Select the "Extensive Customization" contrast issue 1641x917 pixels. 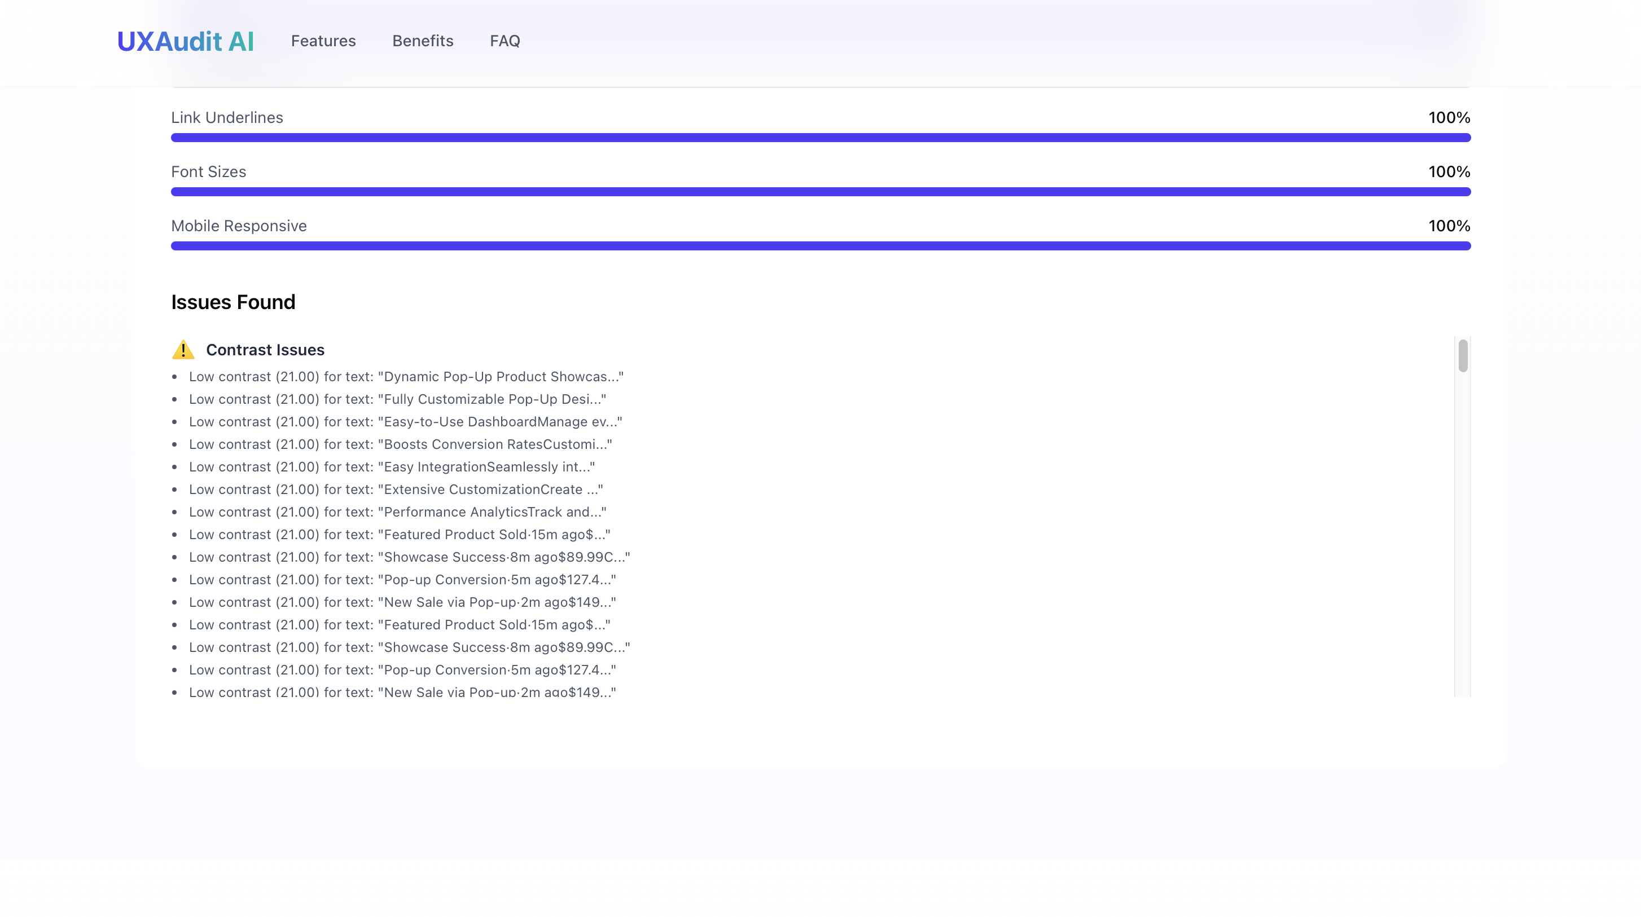396,489
